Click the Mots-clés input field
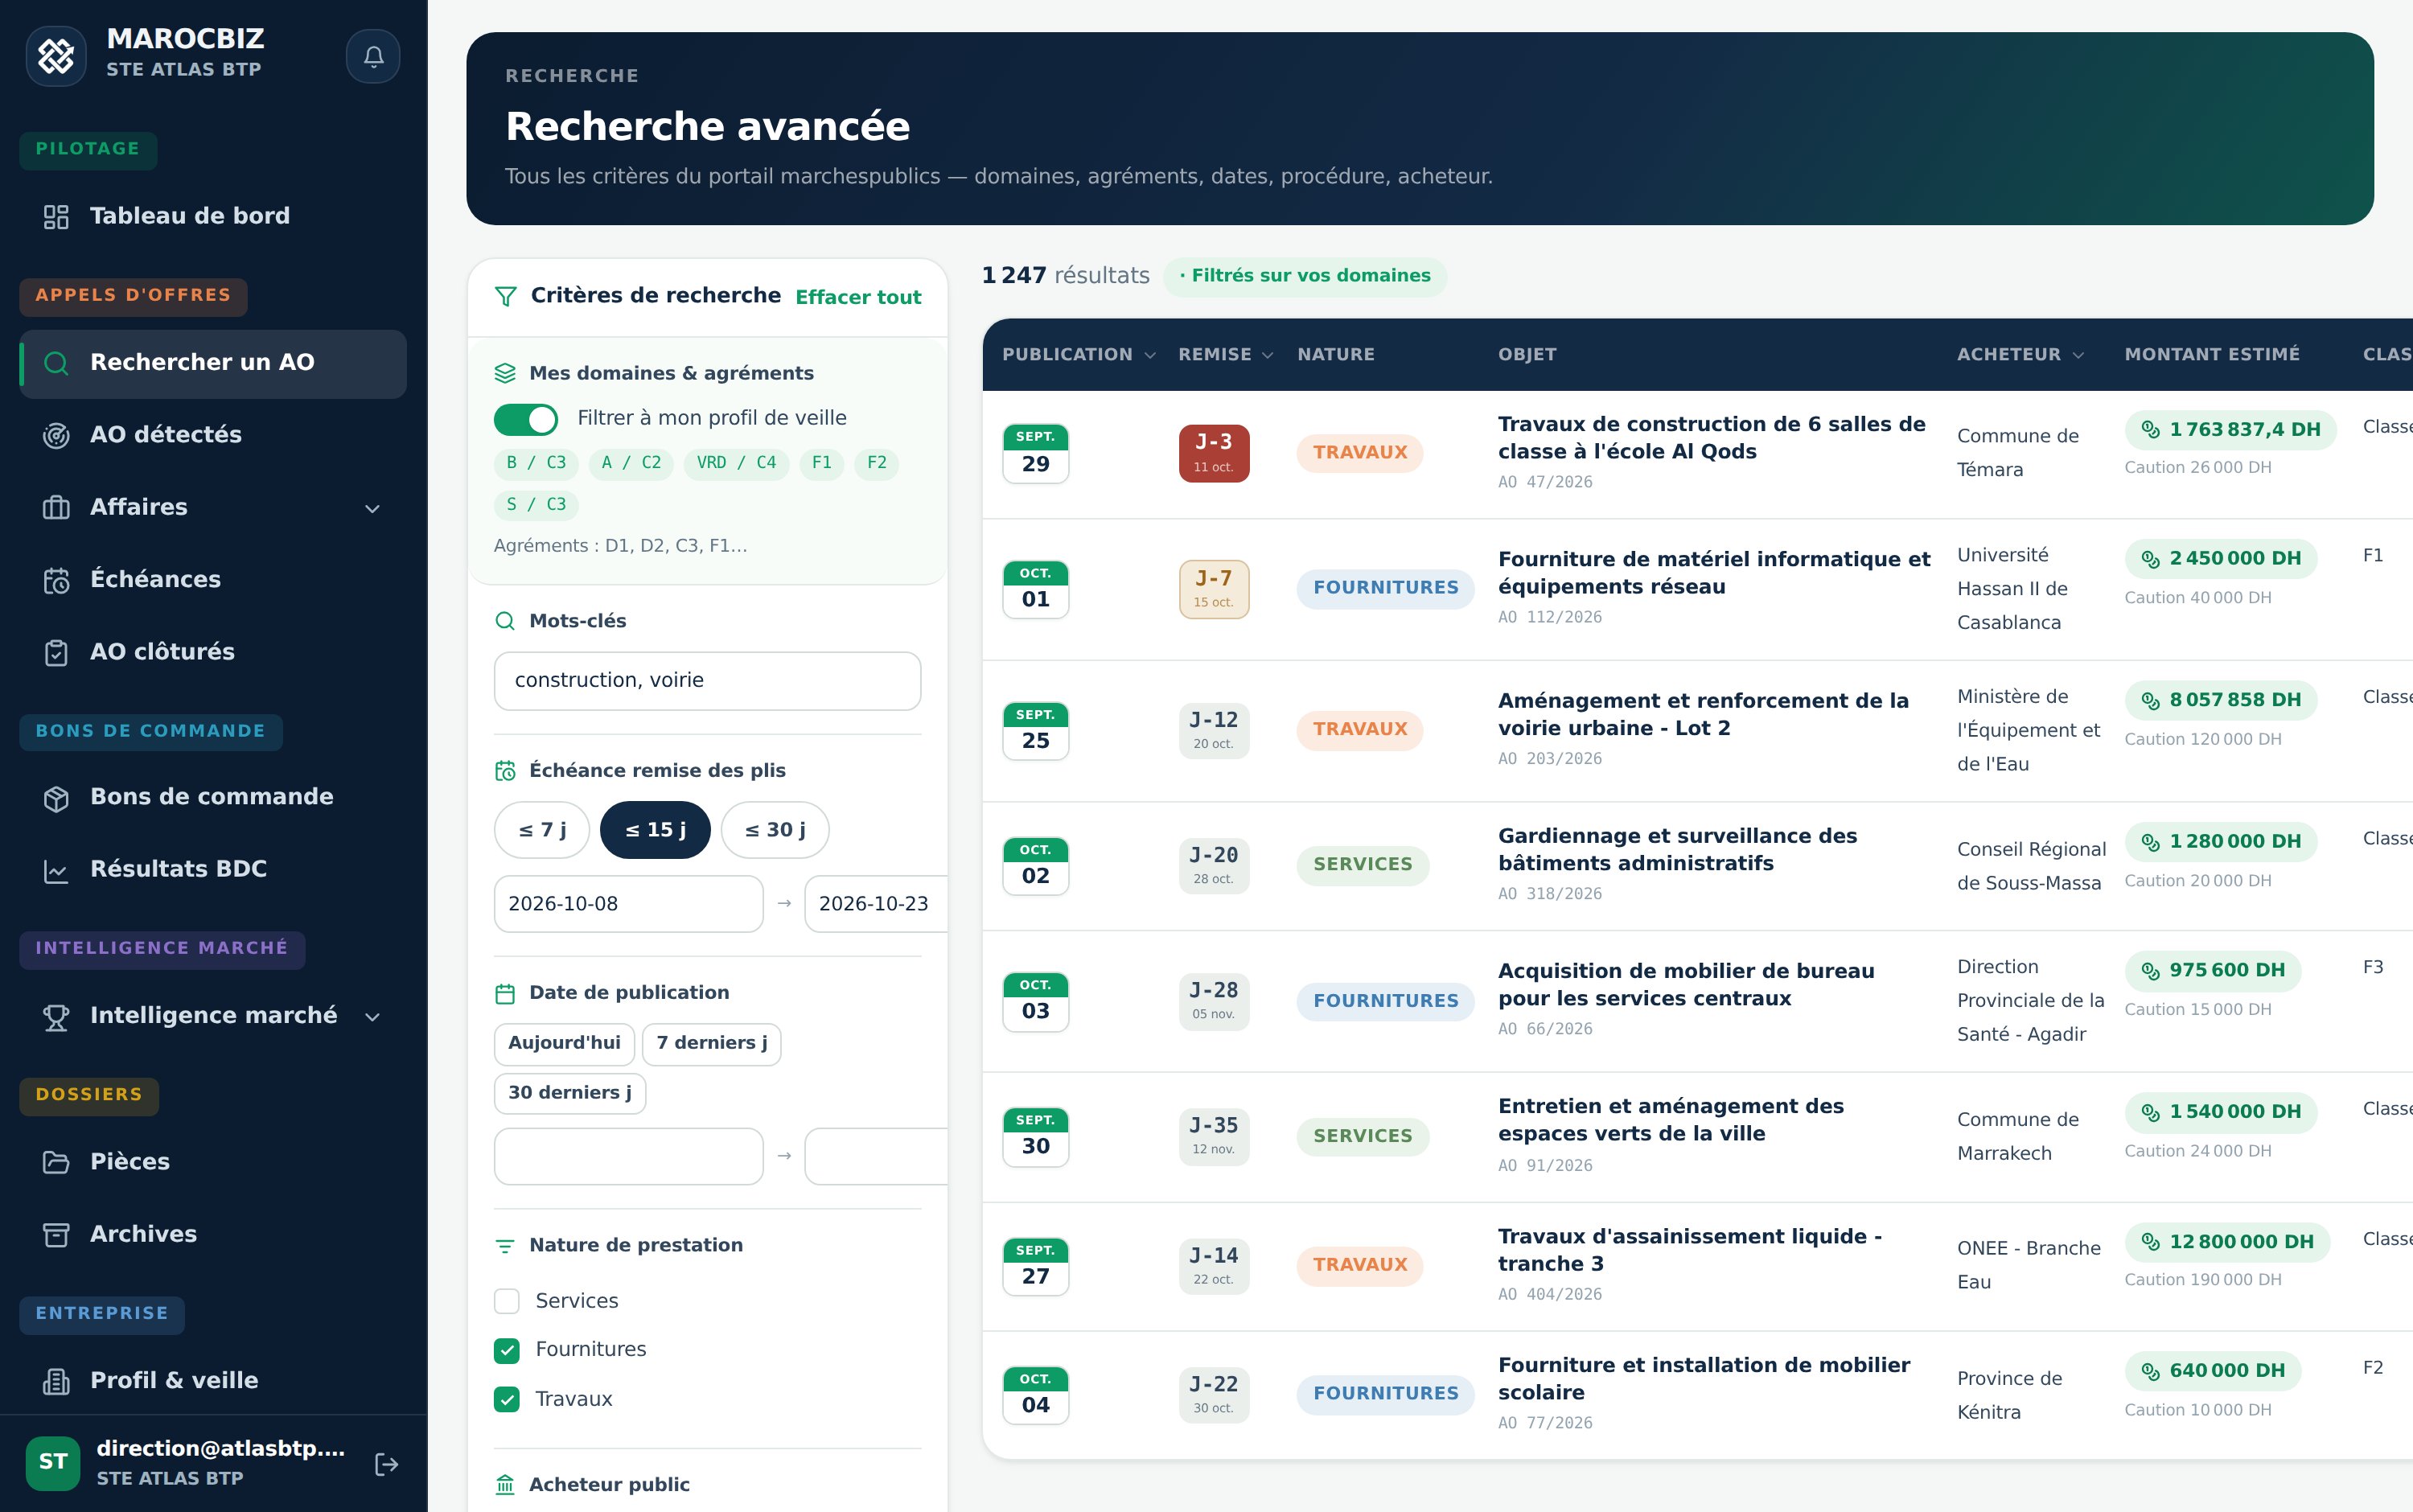This screenshot has width=2413, height=1512. pyautogui.click(x=707, y=681)
